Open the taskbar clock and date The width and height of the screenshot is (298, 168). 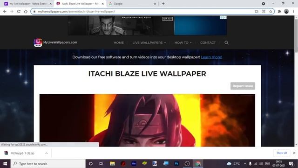click(x=279, y=164)
